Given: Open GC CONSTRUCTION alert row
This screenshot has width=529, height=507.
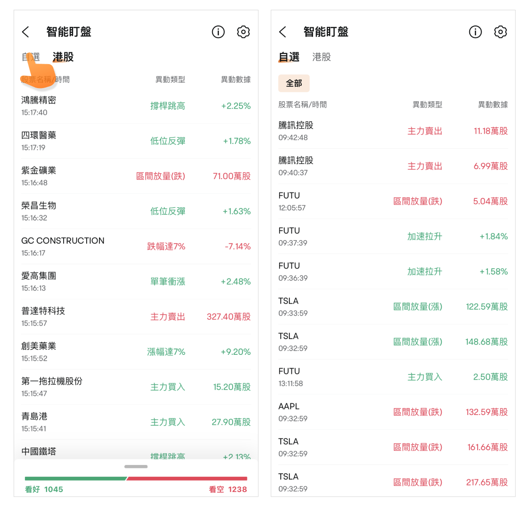Looking at the screenshot, I should coord(136,246).
